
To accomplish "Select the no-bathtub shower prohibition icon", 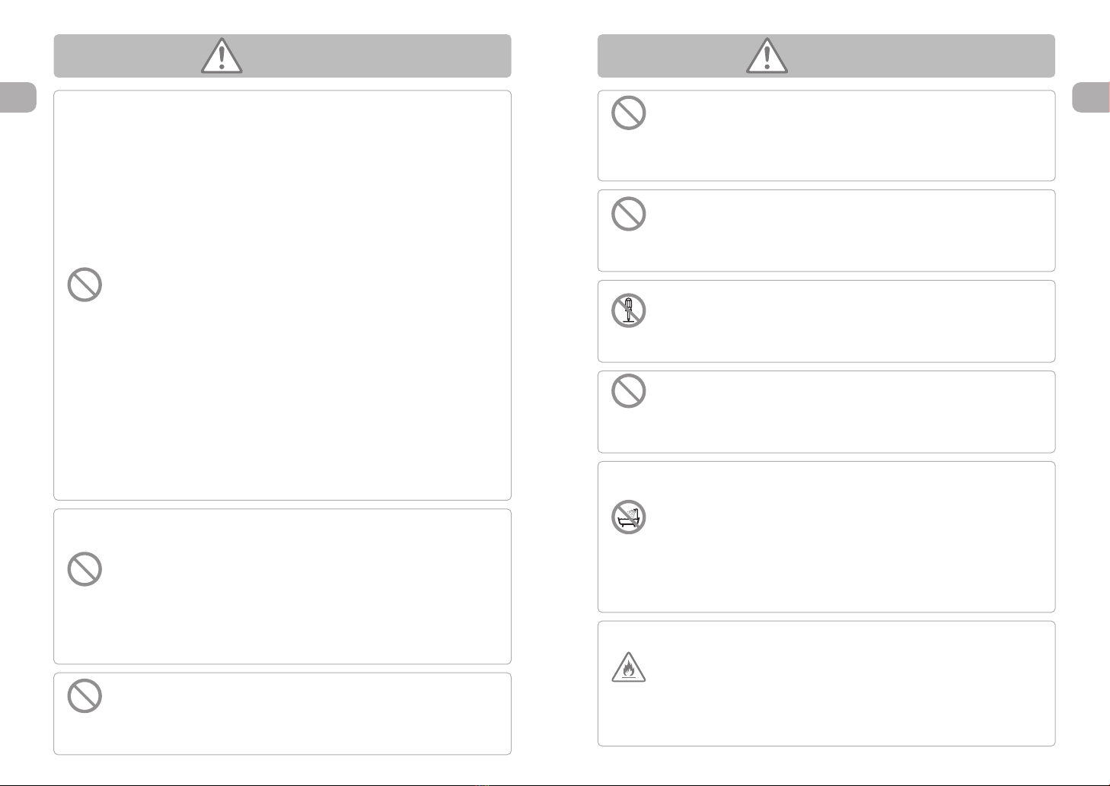I will pos(628,517).
